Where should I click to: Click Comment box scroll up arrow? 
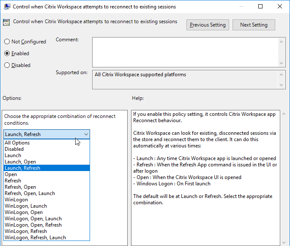point(281,42)
